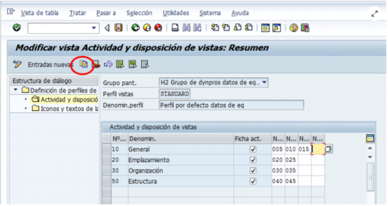Click the table scroll up arrow
The image size is (388, 206).
(x=370, y=148)
